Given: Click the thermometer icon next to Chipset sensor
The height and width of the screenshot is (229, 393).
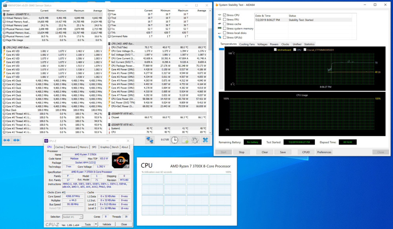Looking at the screenshot, I should 109,117.
